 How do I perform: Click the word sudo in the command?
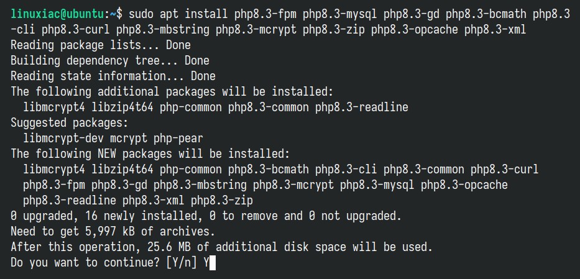141,14
